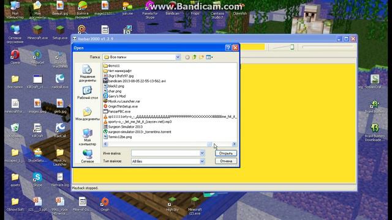Go up one folder level
The height and width of the screenshot is (220, 392).
coord(194,57)
